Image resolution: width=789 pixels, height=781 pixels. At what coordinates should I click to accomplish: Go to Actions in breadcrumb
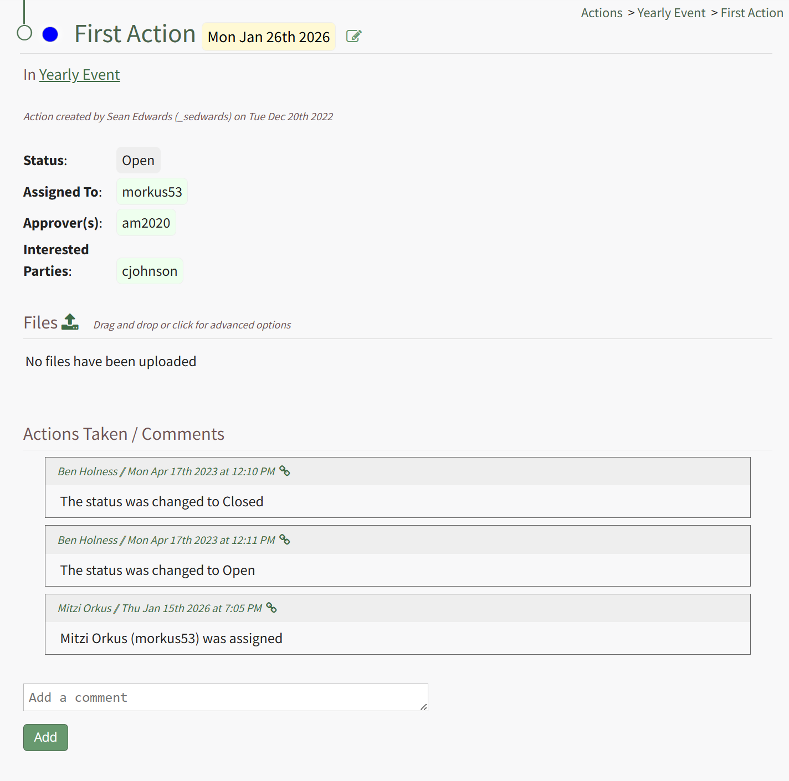(602, 13)
